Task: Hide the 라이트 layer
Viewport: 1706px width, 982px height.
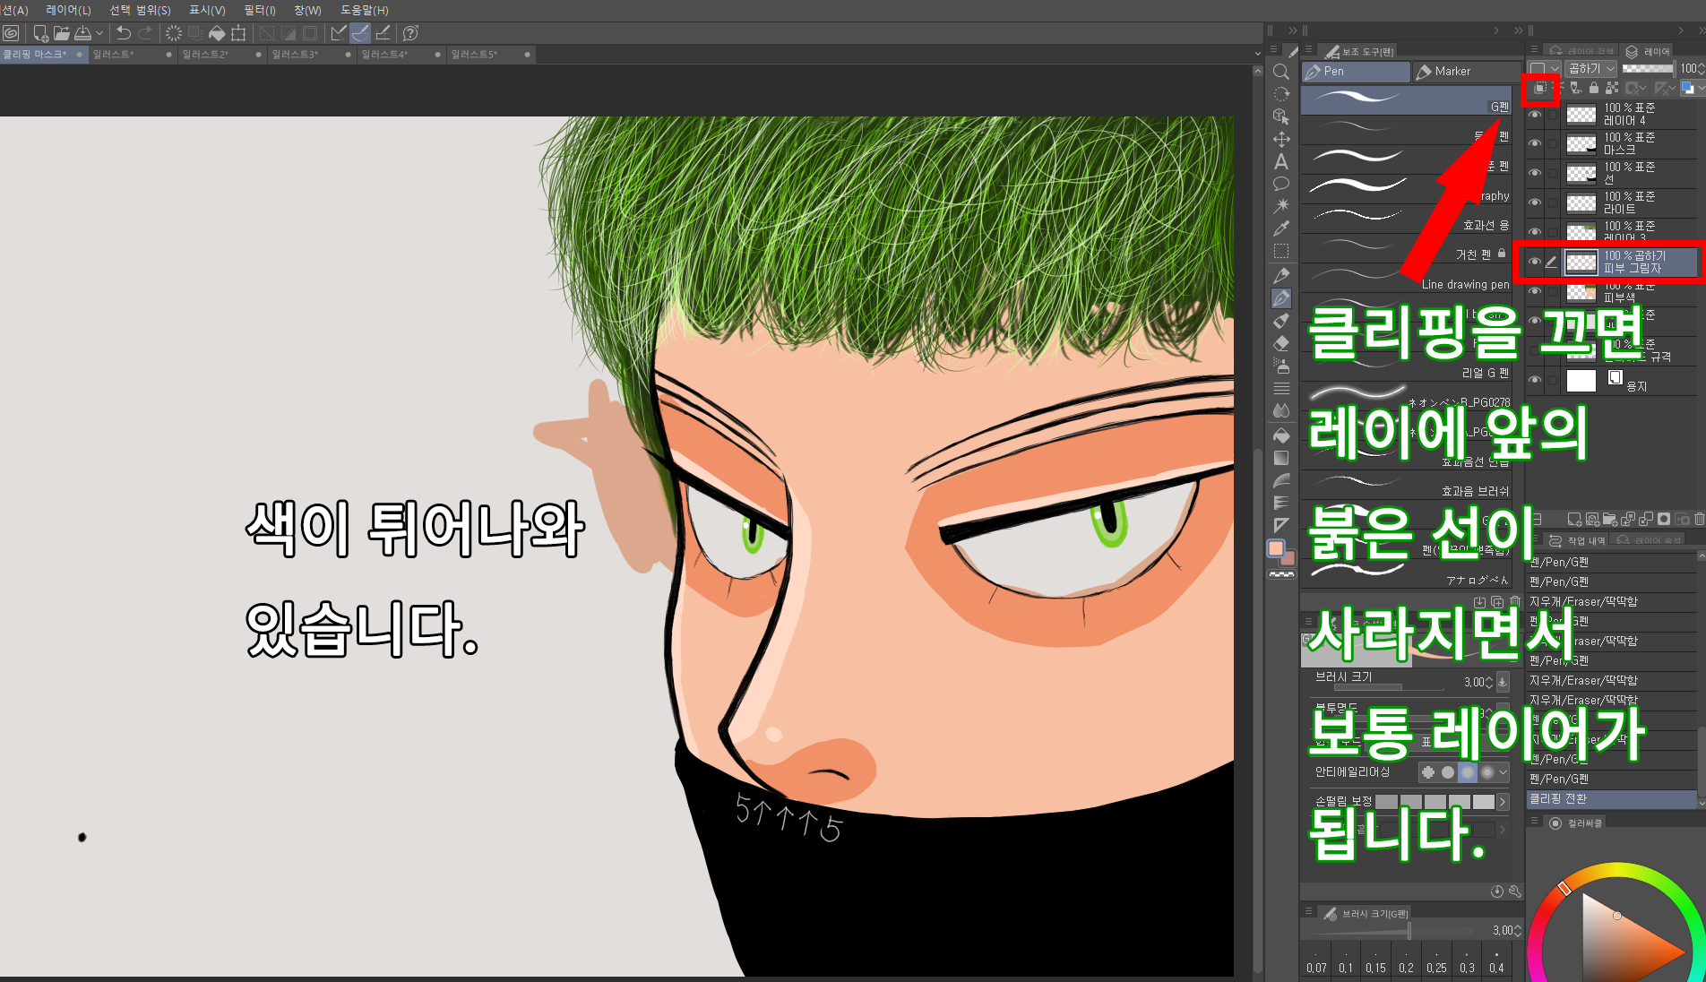Action: (x=1535, y=202)
